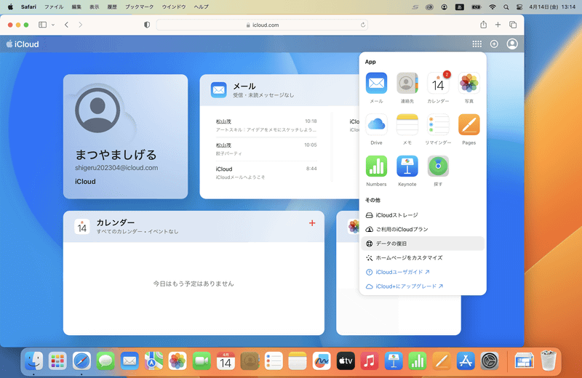582x378 pixels.
Task: Open Messages from the Dock
Action: (x=105, y=361)
